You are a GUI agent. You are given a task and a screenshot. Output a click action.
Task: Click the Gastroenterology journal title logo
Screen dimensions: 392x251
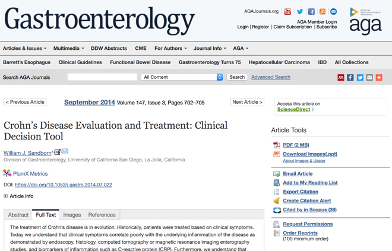coord(100,21)
